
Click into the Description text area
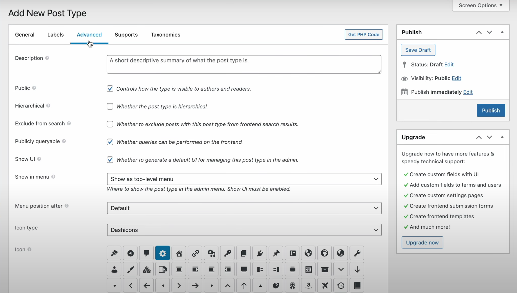point(244,64)
